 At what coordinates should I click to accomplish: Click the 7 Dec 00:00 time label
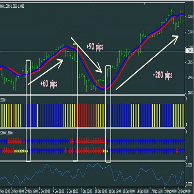pyautogui.click(x=86, y=191)
